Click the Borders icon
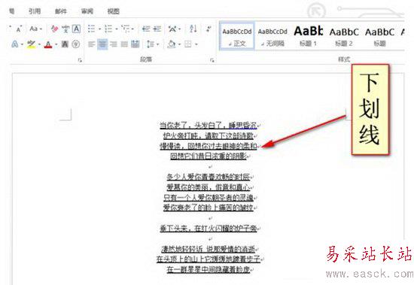 tap(188, 44)
